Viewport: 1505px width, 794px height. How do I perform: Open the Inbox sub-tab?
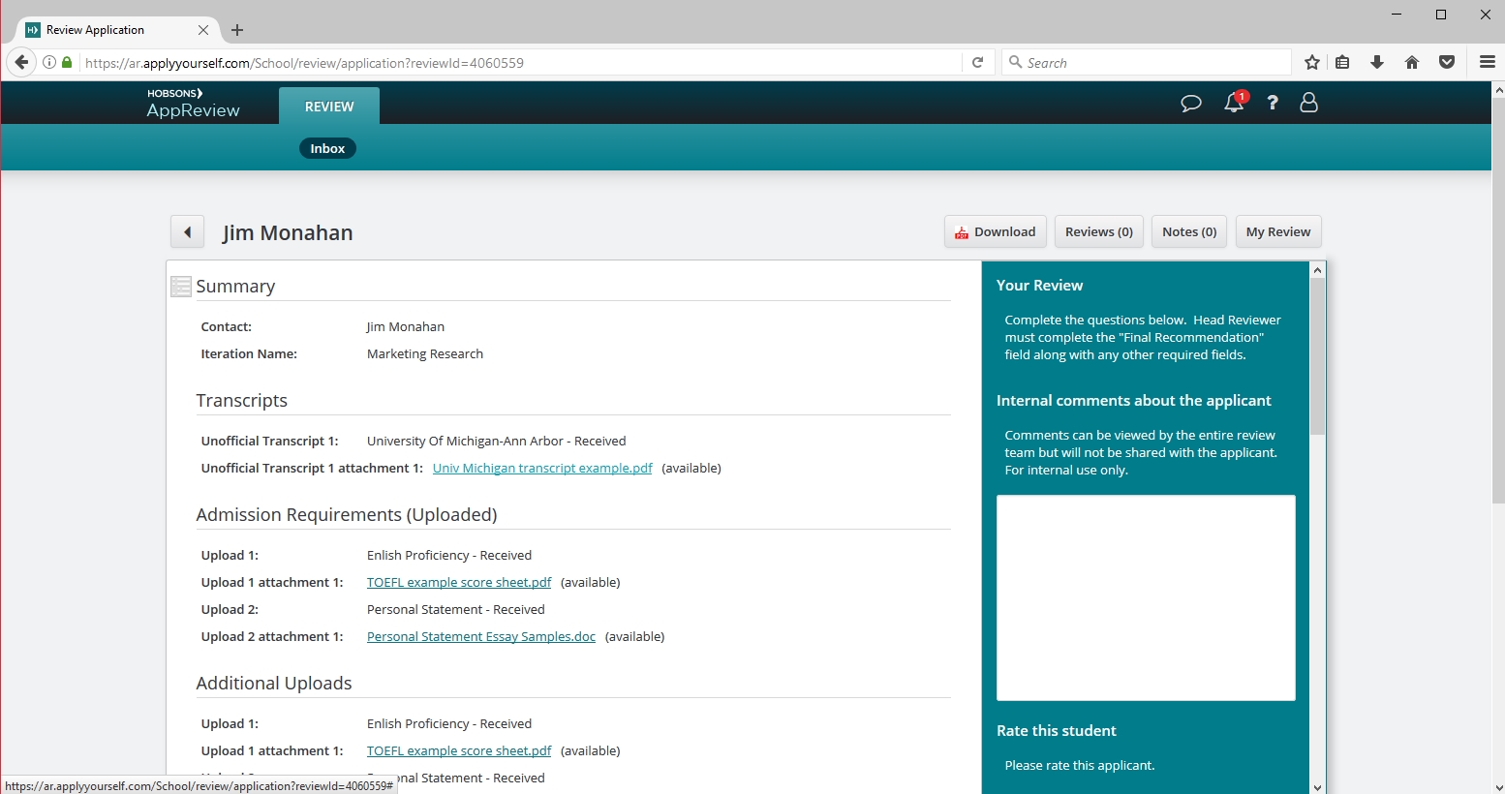click(x=327, y=149)
